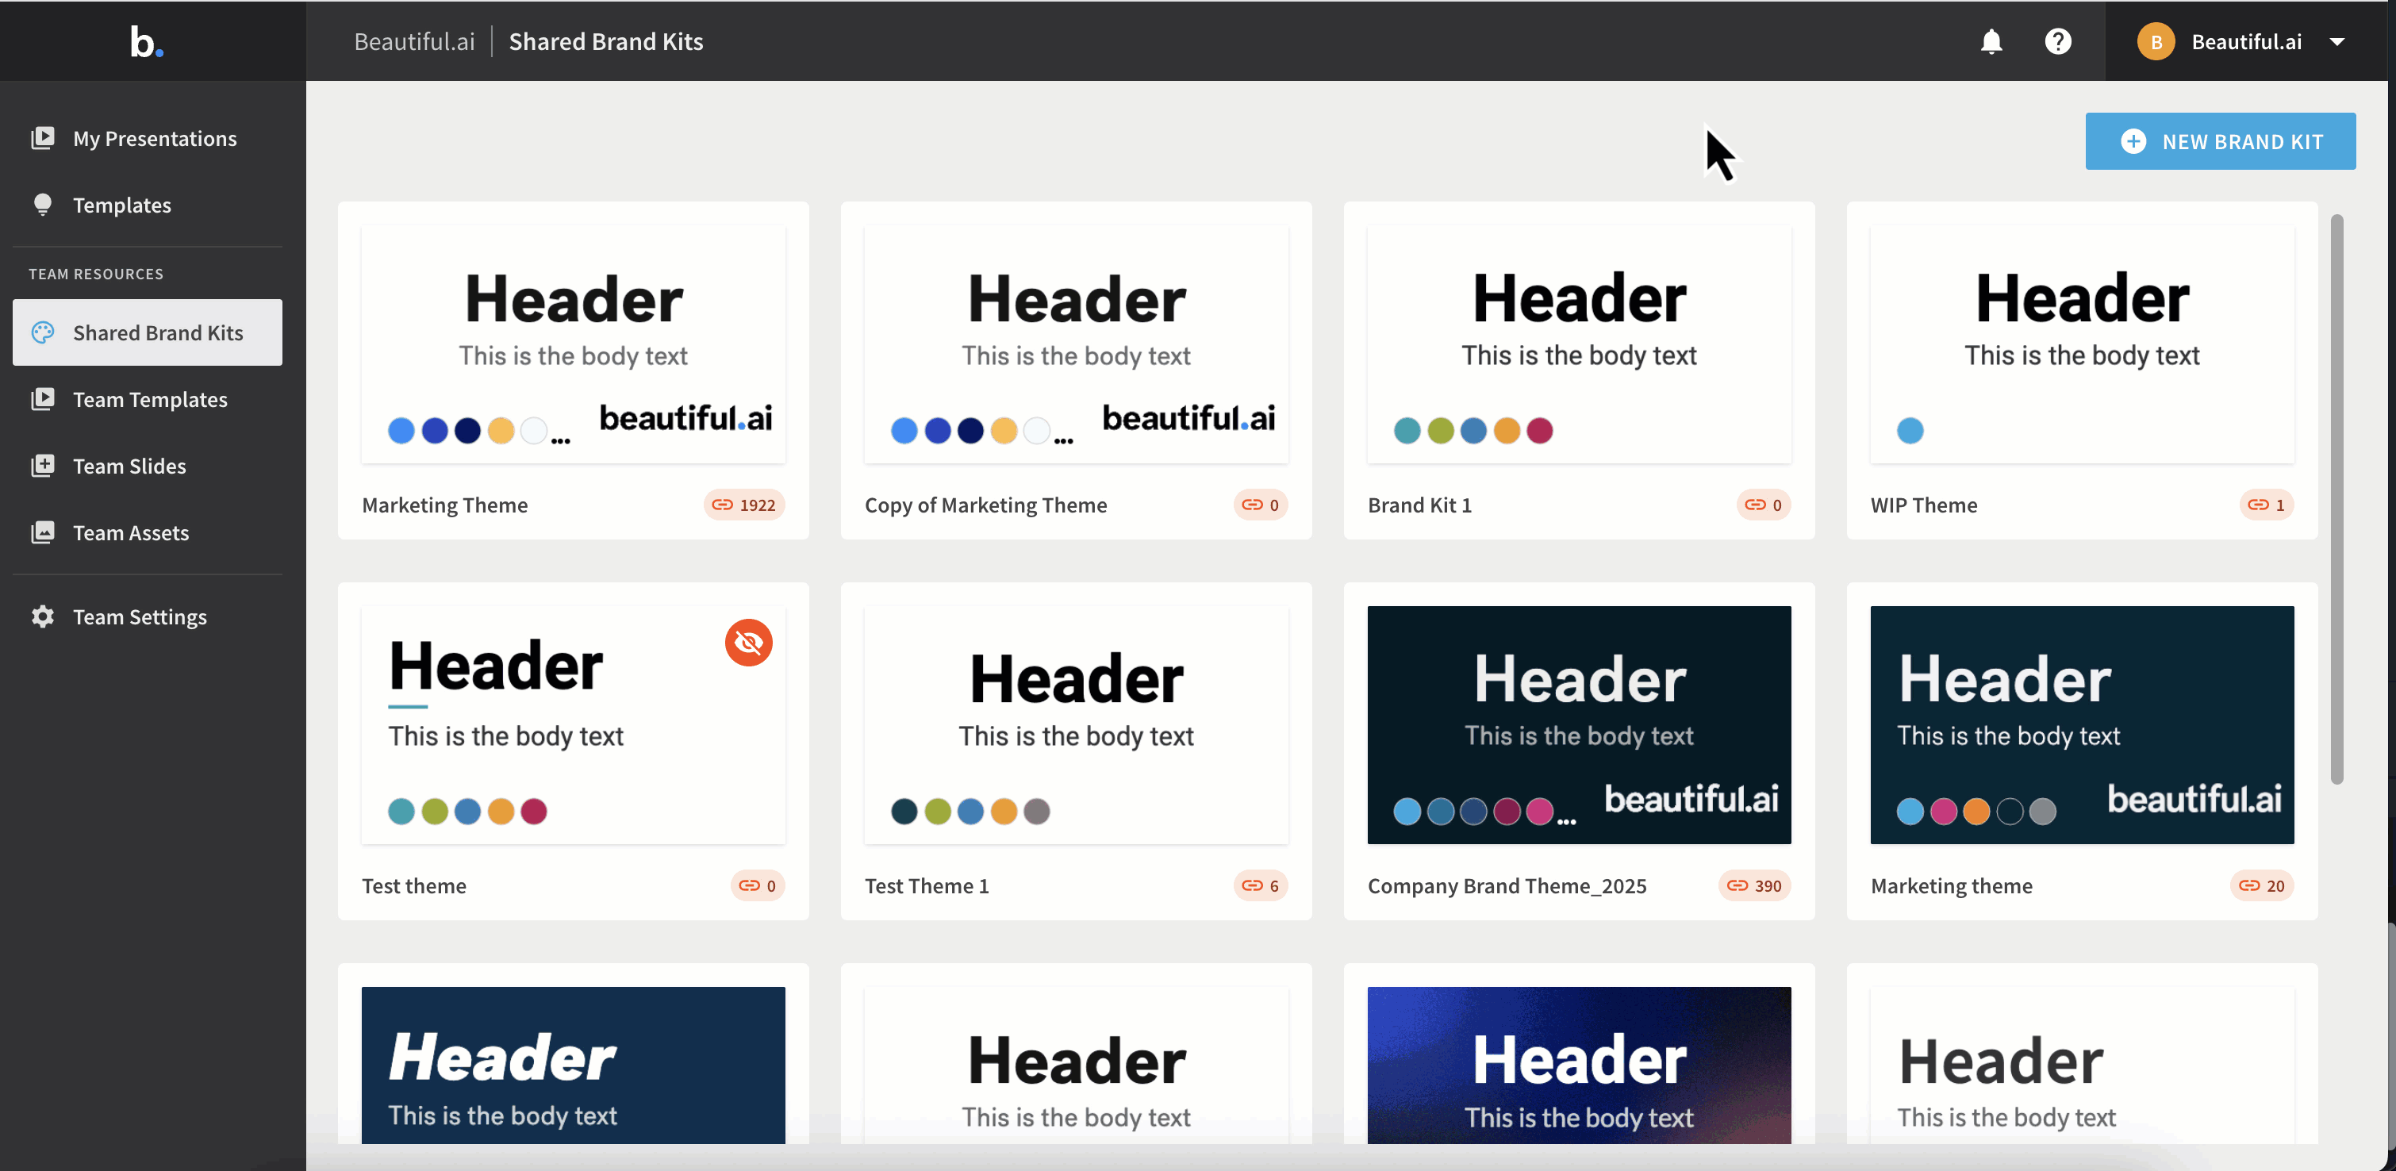Click the Shared Brand Kits page heading

click(x=605, y=42)
